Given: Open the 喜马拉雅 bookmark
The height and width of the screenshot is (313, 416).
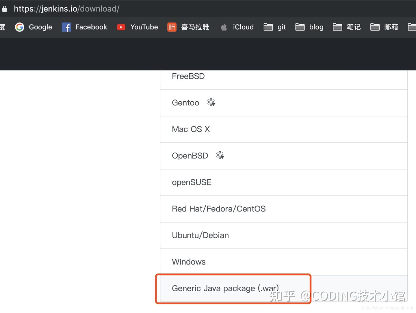Looking at the screenshot, I should [x=188, y=27].
